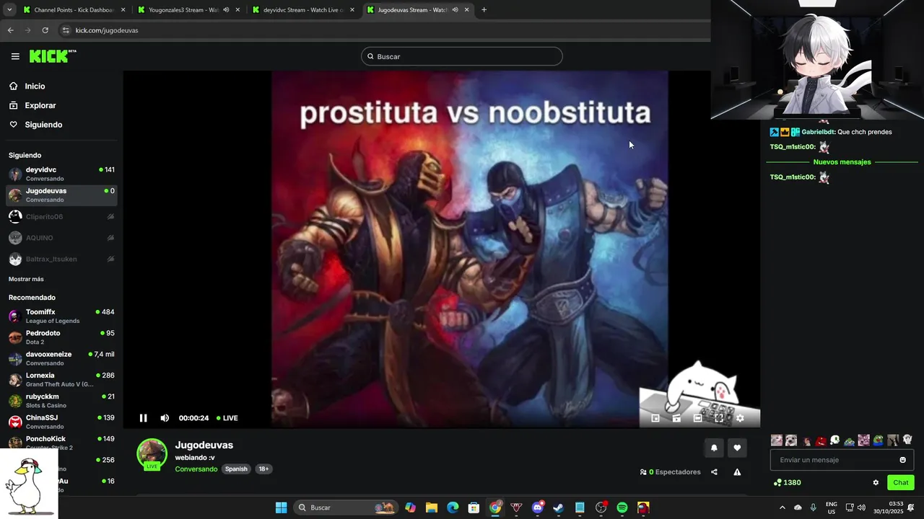Screen dimensions: 924x519
Task: View 1380 channel points balance
Action: coord(787,483)
